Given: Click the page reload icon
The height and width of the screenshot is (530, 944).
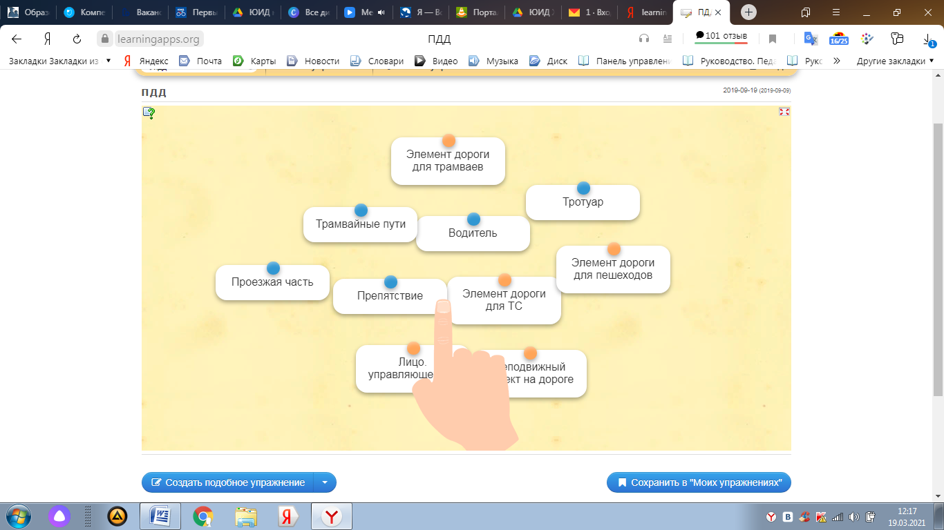Looking at the screenshot, I should click(x=77, y=39).
